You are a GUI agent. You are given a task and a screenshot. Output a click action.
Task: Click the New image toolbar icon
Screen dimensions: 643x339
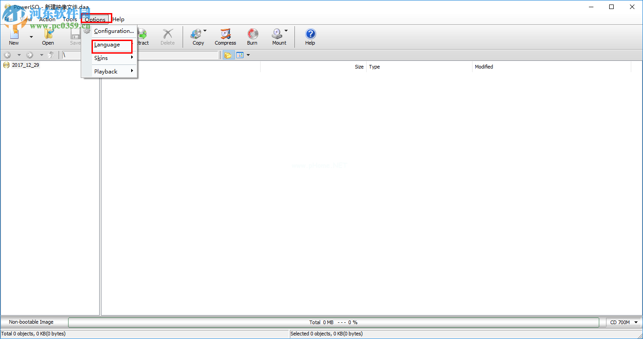pos(14,34)
